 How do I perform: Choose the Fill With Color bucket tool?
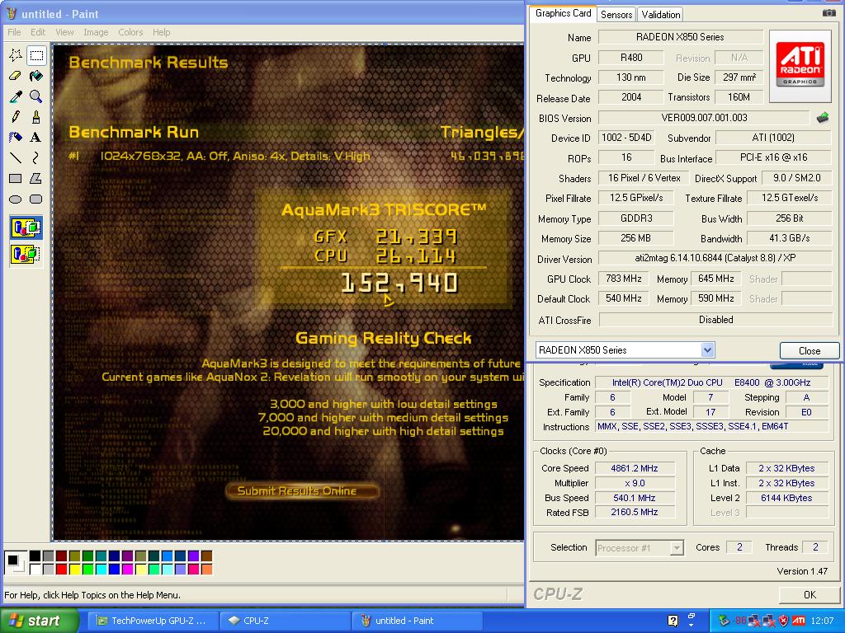click(x=36, y=75)
